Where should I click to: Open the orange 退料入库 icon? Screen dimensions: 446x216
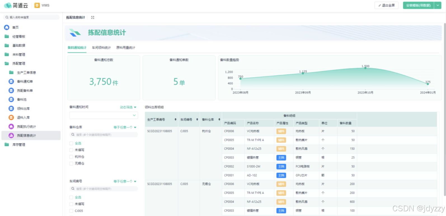(x=11, y=117)
